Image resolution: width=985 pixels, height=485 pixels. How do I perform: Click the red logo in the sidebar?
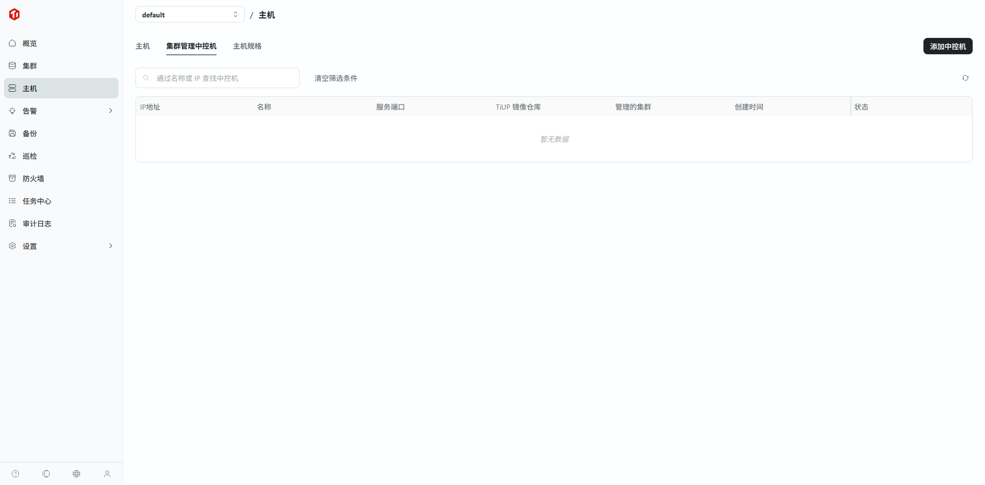click(14, 14)
